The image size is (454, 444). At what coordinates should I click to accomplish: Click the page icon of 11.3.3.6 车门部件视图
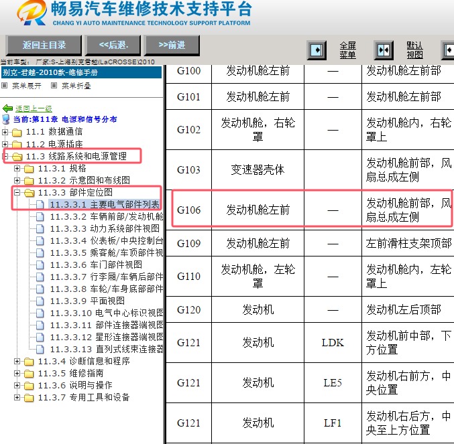40,265
